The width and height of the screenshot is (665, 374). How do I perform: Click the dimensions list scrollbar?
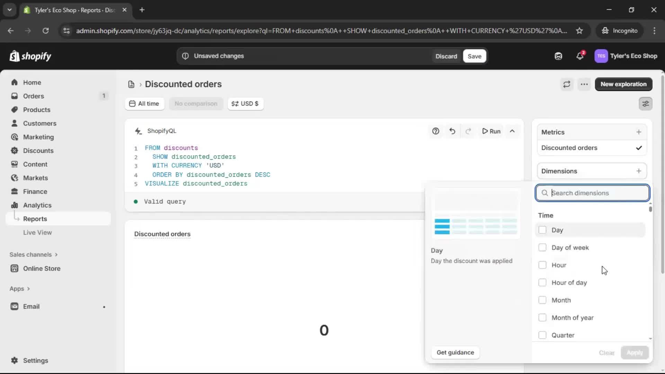coord(650,209)
